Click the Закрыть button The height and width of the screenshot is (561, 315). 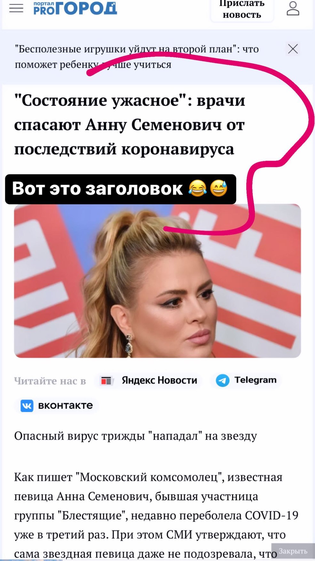[x=293, y=551]
